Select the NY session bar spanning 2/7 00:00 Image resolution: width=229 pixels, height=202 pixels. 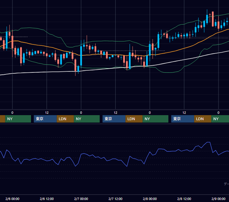click(x=87, y=119)
